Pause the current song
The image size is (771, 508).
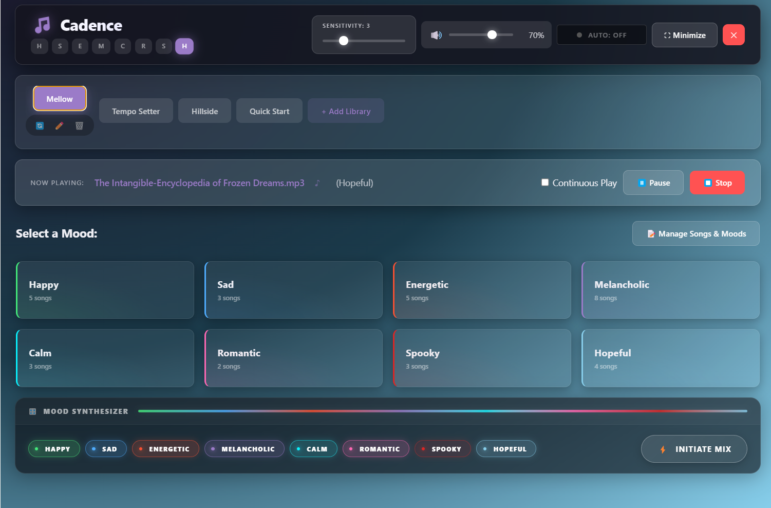click(653, 183)
